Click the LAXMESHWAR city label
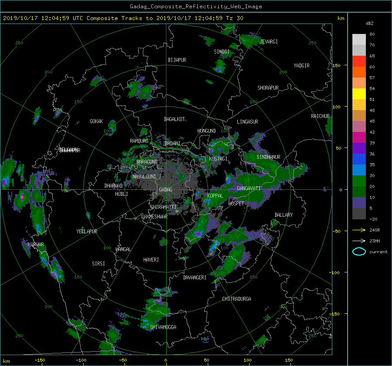Viewport: 392px width, 366px height. [x=154, y=217]
